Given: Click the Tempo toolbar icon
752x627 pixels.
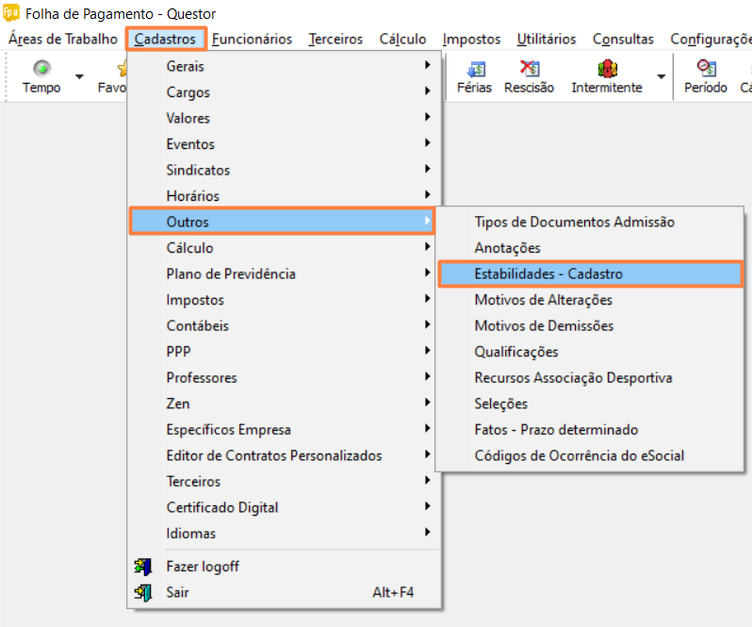Looking at the screenshot, I should pyautogui.click(x=41, y=69).
